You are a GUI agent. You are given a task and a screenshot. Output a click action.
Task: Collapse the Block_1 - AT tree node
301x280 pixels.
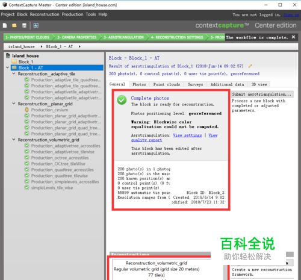click(7, 67)
